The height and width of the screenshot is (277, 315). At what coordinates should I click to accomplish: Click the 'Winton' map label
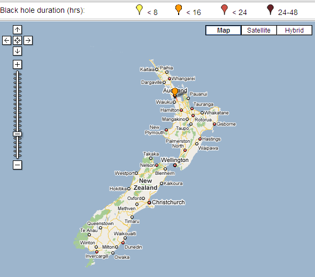pos(87,243)
